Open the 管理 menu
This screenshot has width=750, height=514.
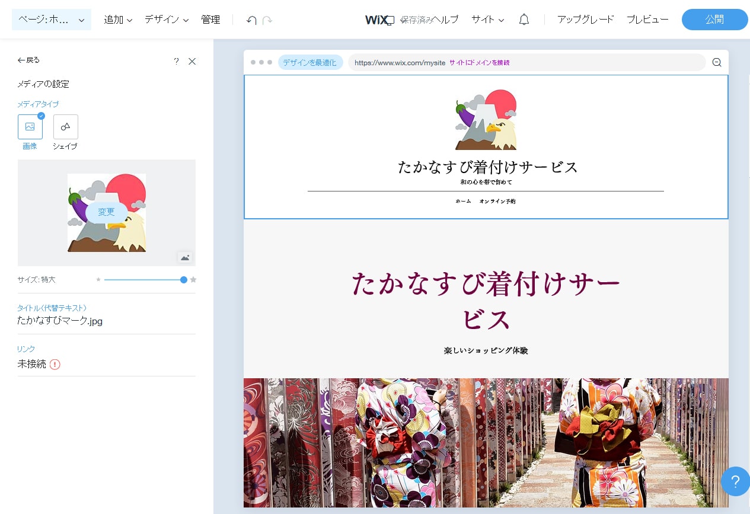click(210, 20)
